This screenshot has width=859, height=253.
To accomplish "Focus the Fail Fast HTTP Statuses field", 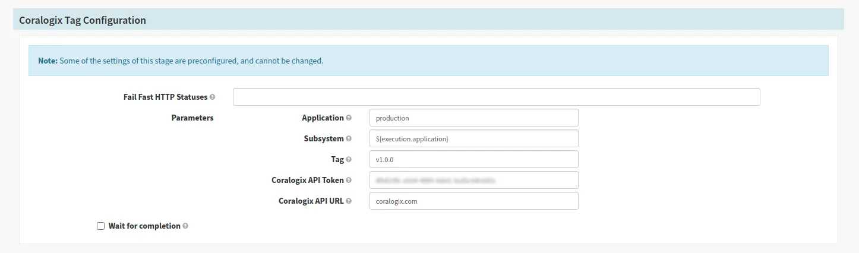I will click(497, 97).
